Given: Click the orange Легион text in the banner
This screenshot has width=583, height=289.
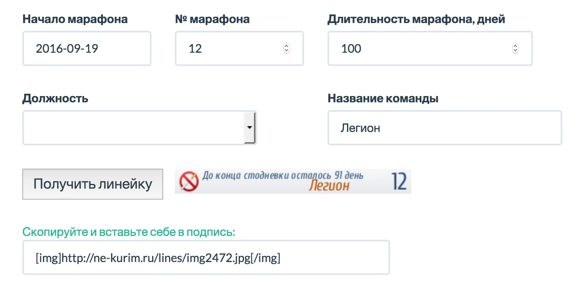Looking at the screenshot, I should pyautogui.click(x=329, y=186).
